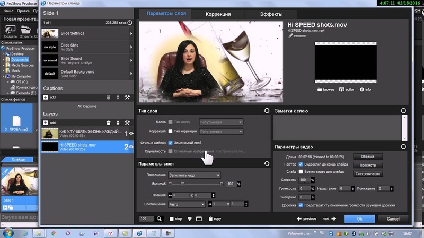Select Слайды tab in ProShow window
Screen dimensions: 424x238
tap(19, 159)
